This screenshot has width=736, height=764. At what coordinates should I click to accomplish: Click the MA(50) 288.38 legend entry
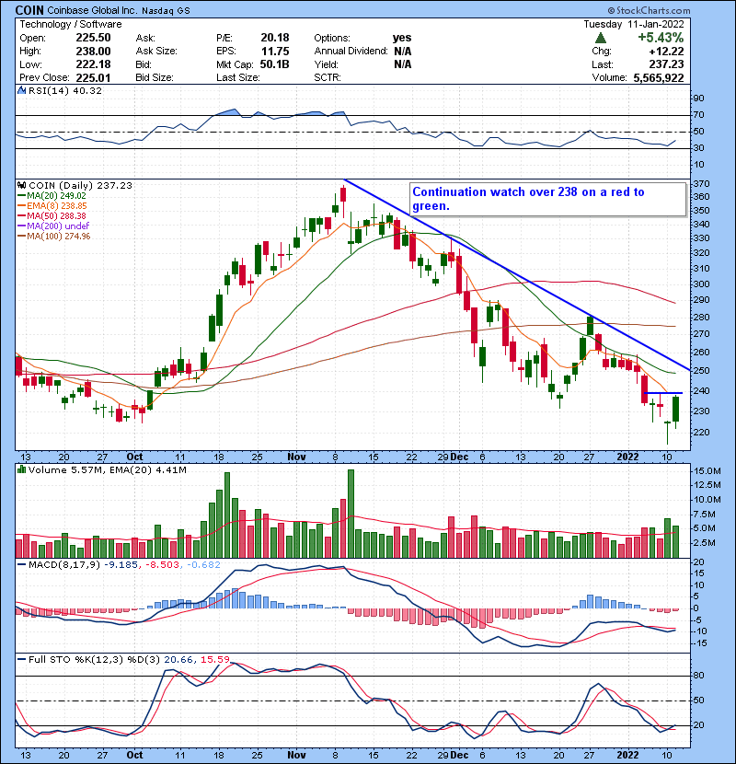52,215
